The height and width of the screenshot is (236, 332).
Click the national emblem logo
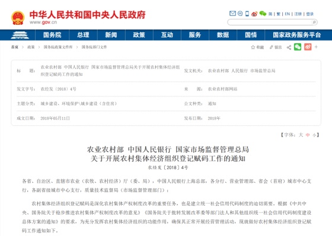click(x=18, y=18)
